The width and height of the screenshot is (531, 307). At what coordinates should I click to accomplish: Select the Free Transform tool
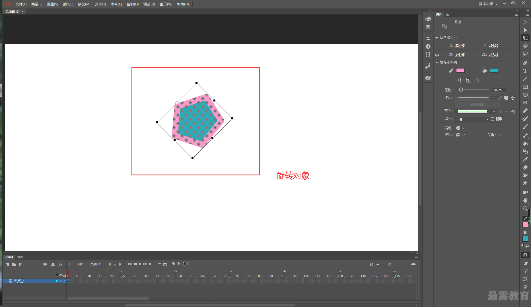[525, 38]
